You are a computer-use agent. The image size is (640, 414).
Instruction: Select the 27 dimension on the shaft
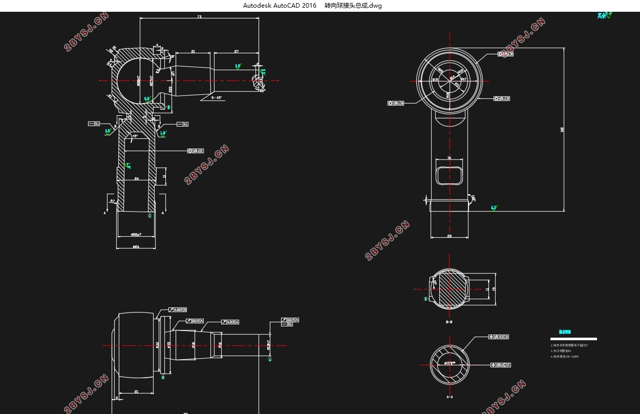tap(236, 51)
